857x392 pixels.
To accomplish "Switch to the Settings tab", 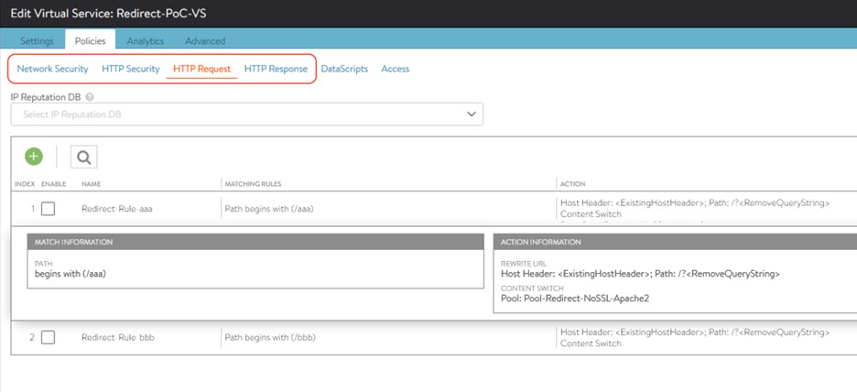I will (37, 40).
